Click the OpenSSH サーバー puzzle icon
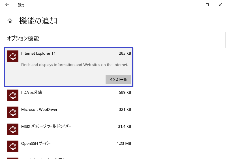The image size is (227, 159). tap(13, 146)
